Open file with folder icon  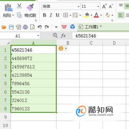coord(4,27)
